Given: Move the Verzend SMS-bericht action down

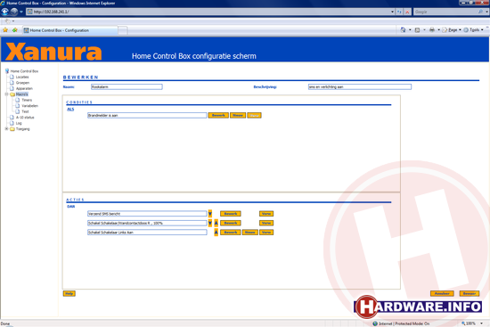Looking at the screenshot, I should [210, 214].
